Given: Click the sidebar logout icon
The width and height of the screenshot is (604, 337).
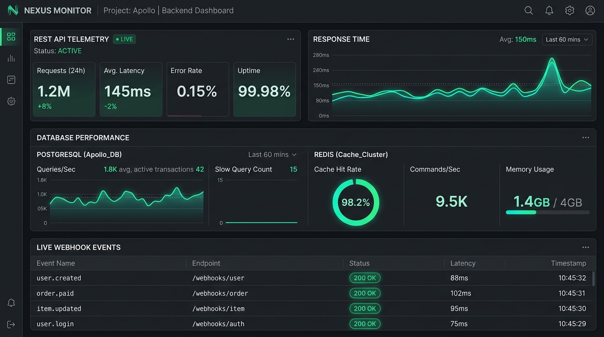Looking at the screenshot, I should coord(11,324).
